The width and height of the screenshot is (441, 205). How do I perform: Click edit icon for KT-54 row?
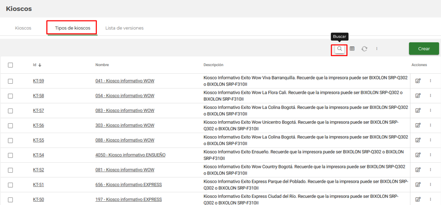pyautogui.click(x=418, y=155)
